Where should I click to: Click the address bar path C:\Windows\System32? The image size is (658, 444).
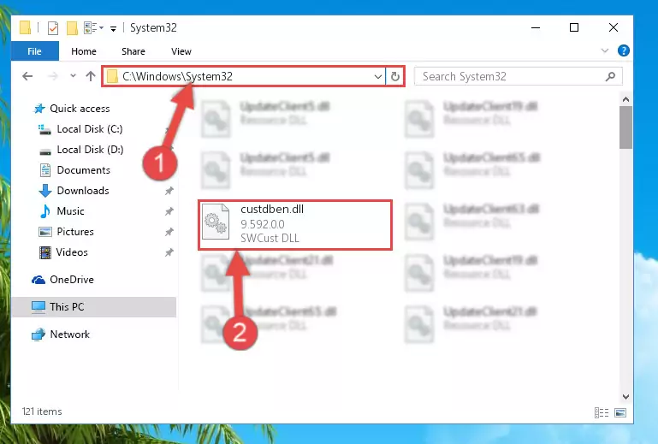point(177,76)
